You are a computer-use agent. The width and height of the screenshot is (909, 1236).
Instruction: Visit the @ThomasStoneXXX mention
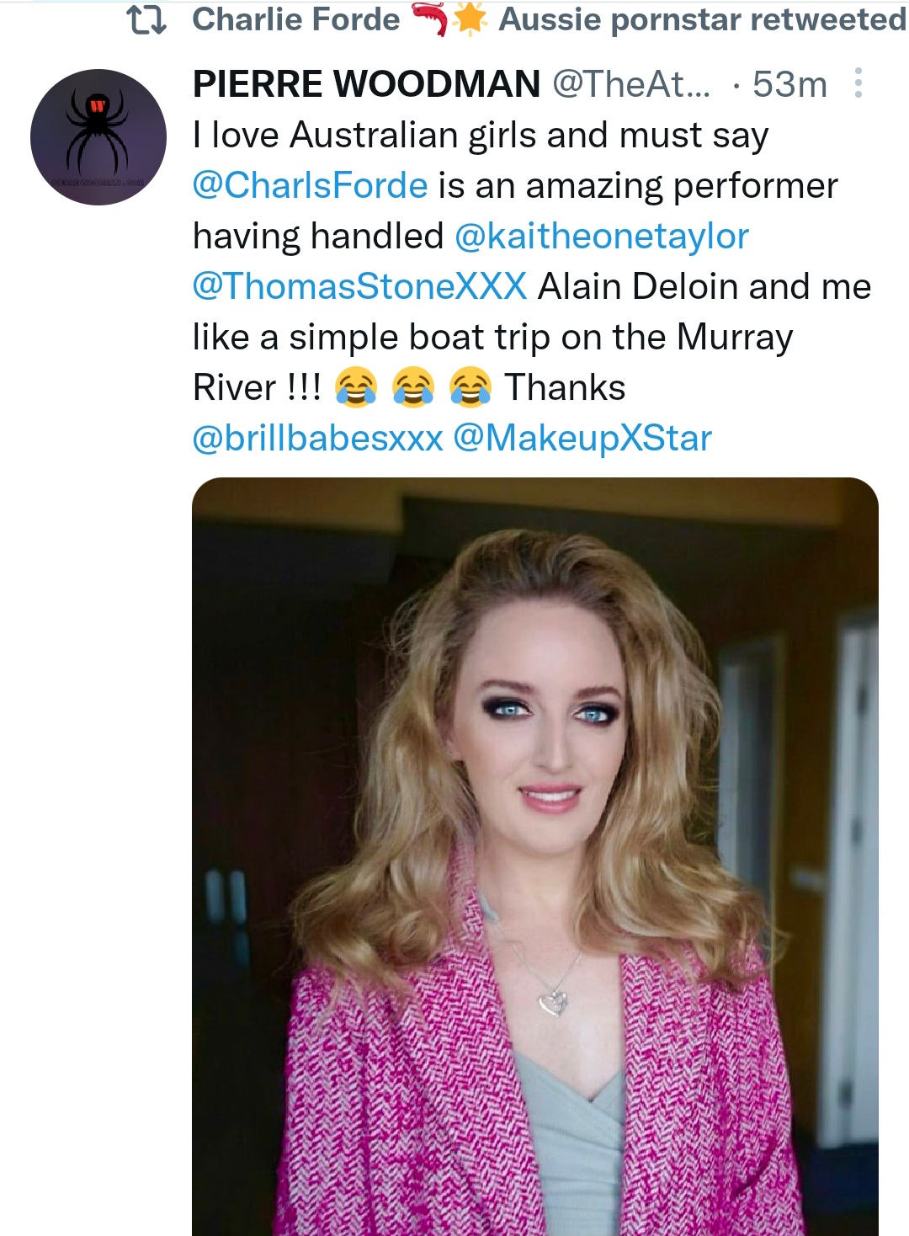pyautogui.click(x=359, y=287)
